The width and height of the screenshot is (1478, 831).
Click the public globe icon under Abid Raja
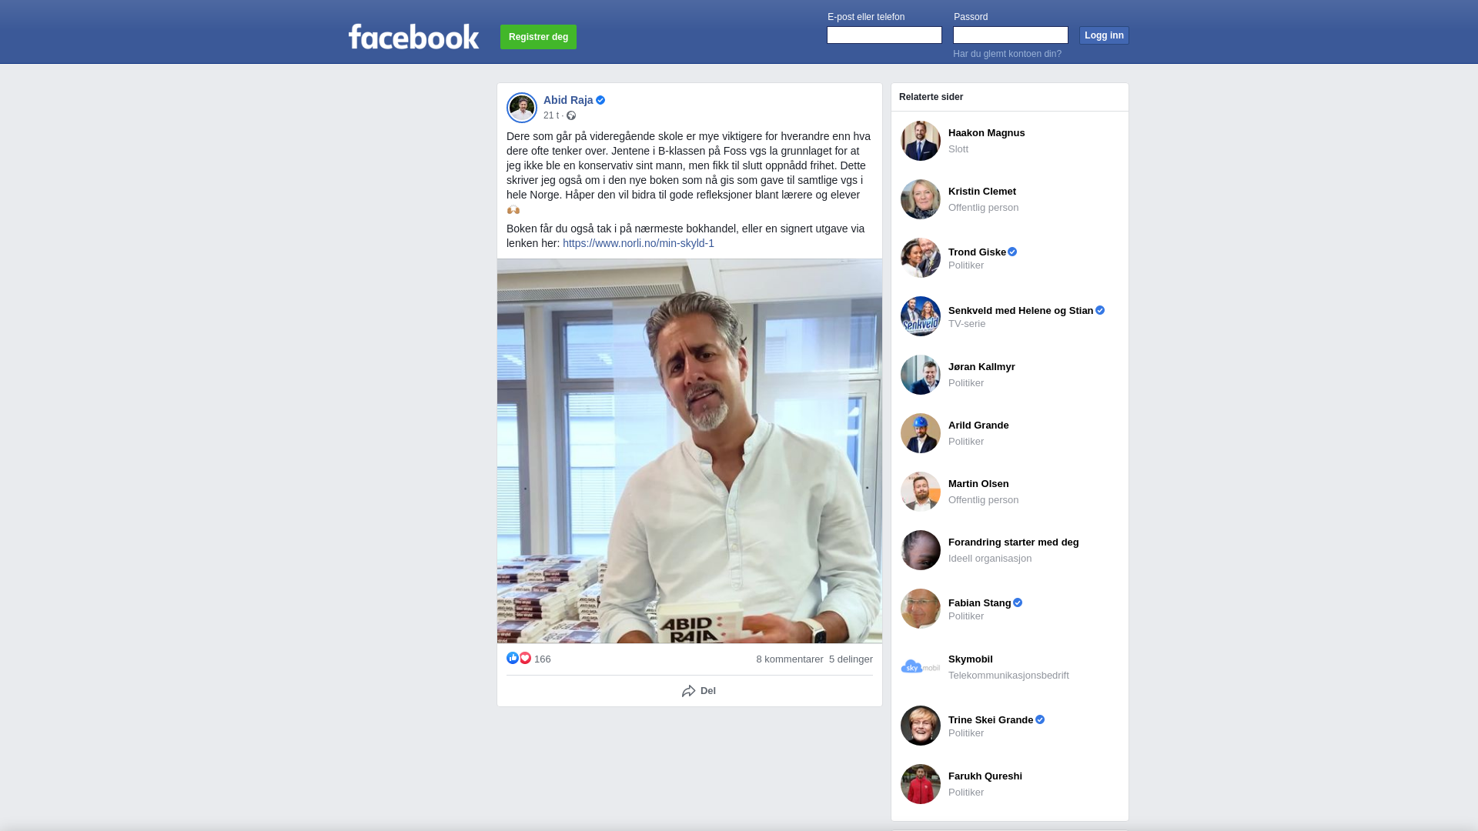pos(571,115)
